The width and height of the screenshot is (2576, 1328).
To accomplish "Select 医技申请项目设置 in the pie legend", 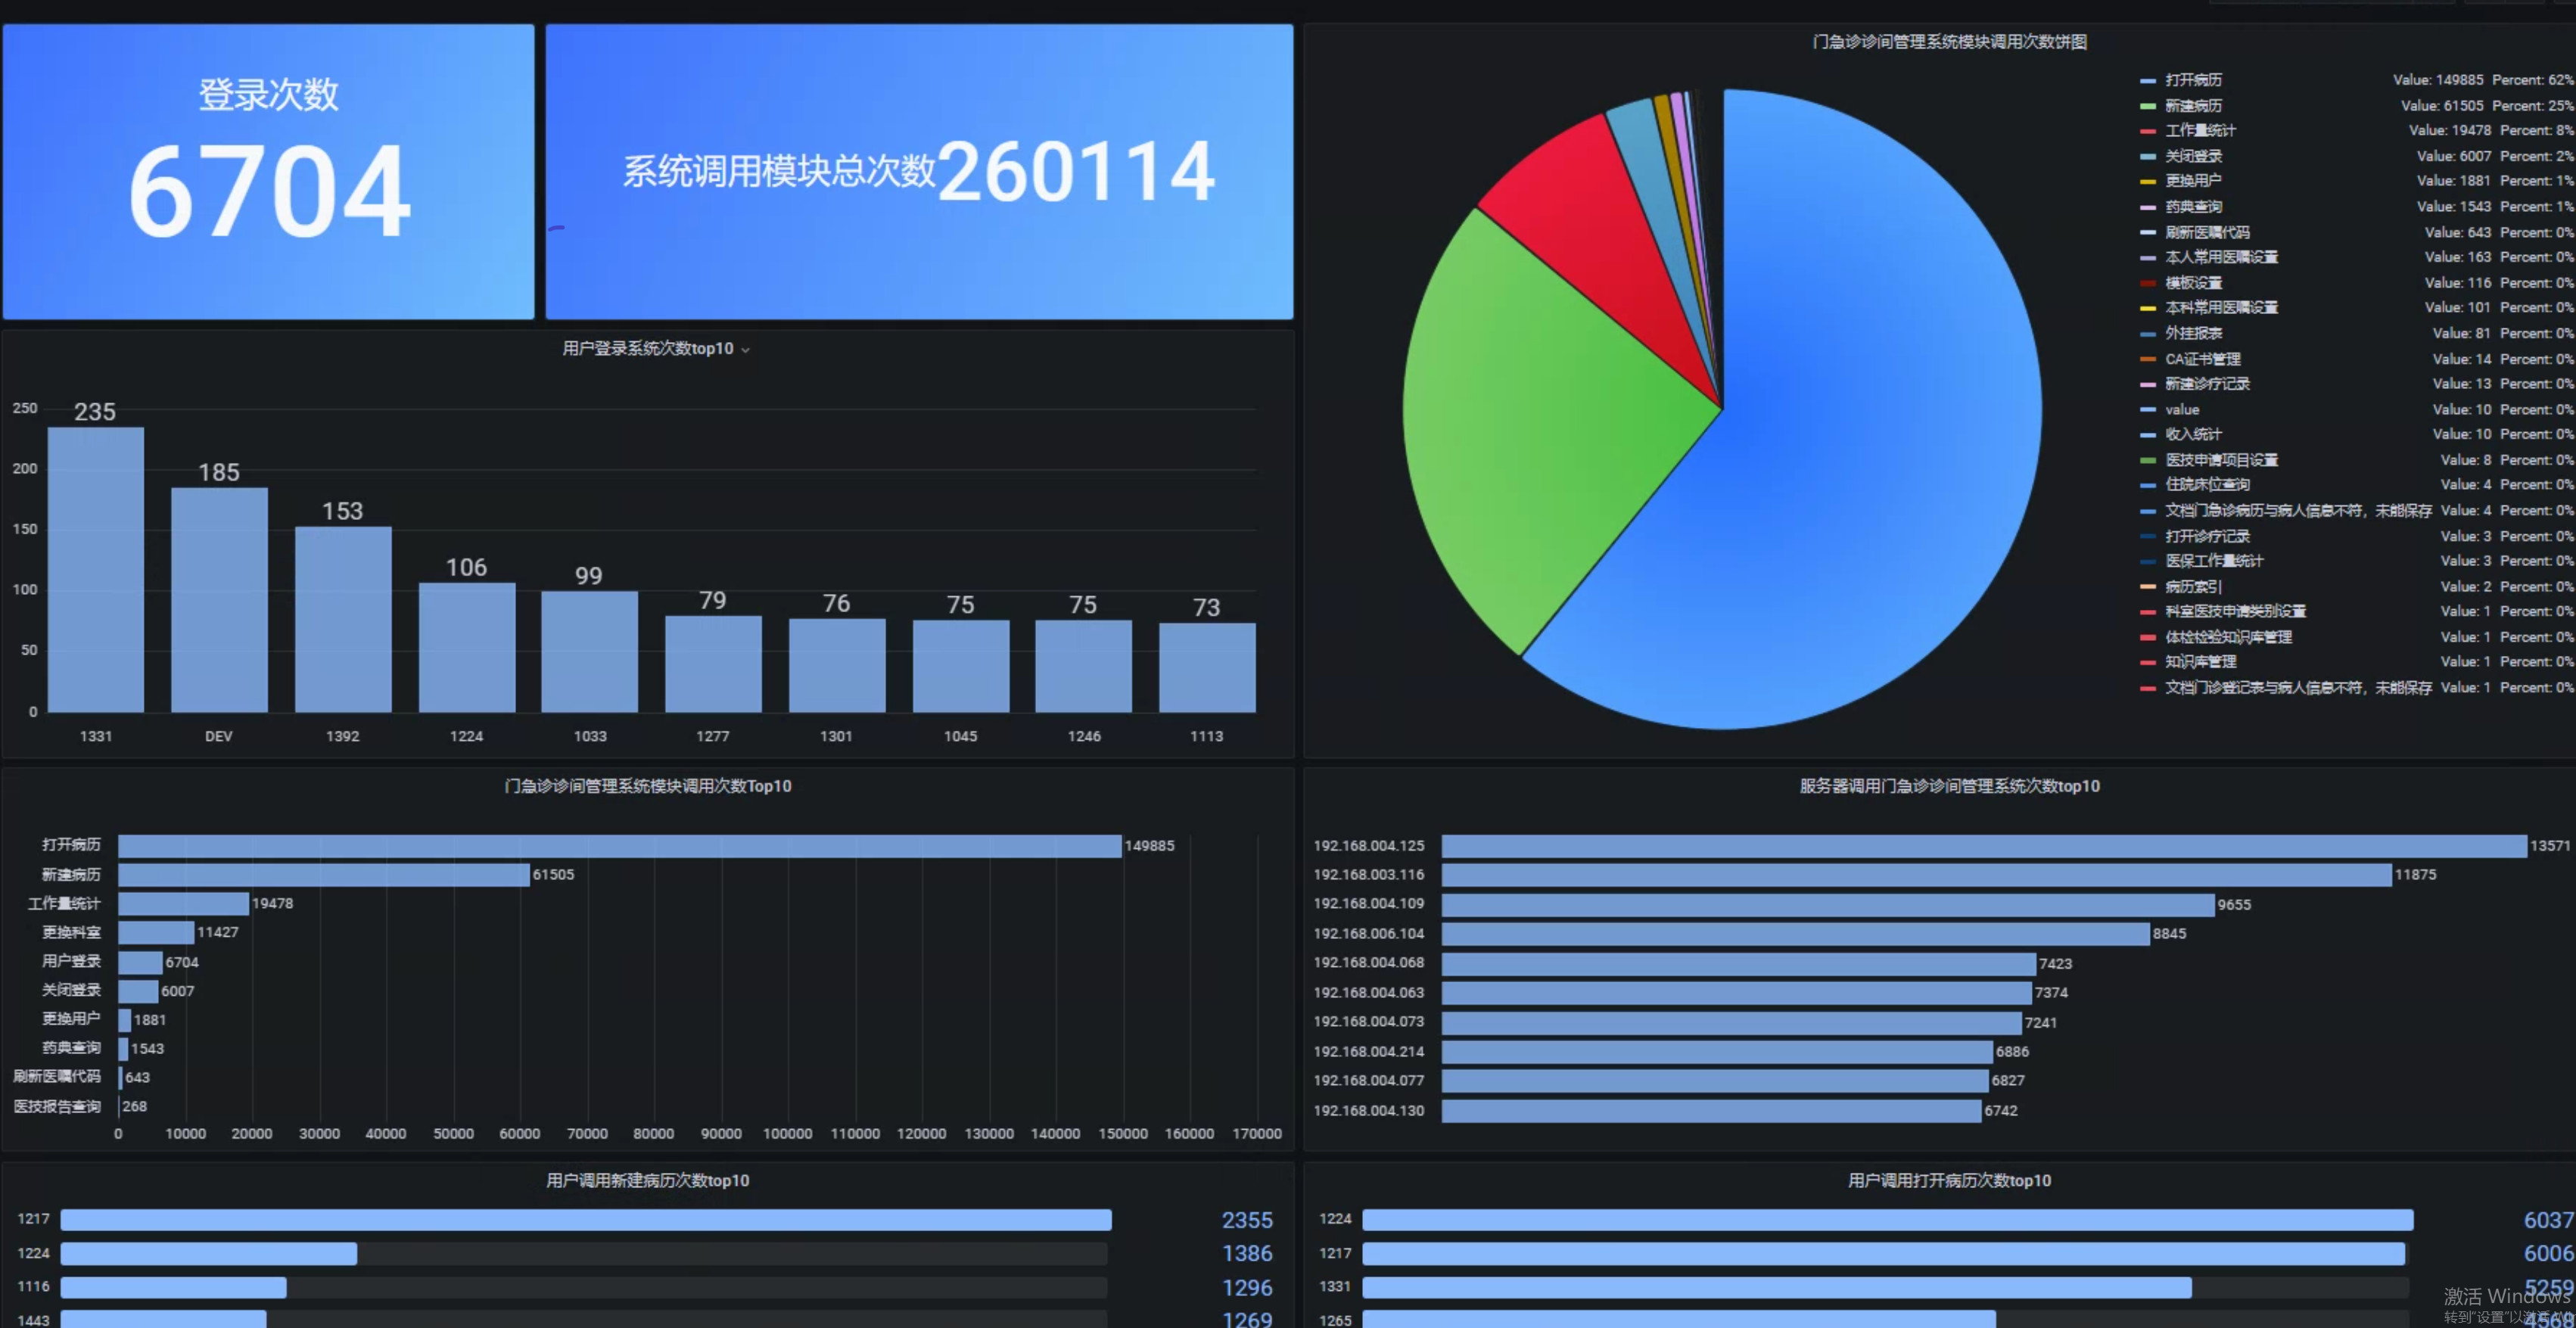I will click(x=2221, y=460).
